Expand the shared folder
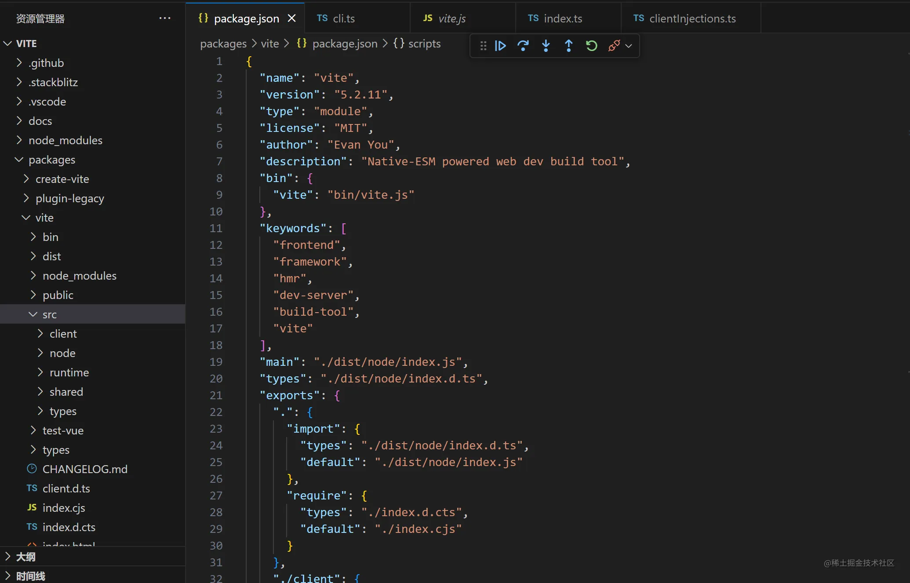Screen dimensions: 910x583 [x=93, y=392]
